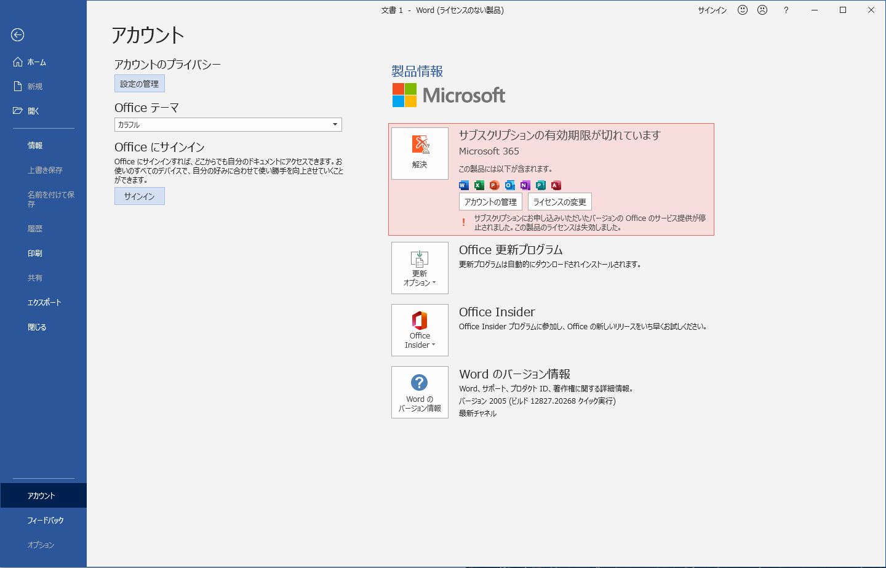The height and width of the screenshot is (568, 886).
Task: Click the 設定の管理 privacy button
Action: tap(139, 83)
